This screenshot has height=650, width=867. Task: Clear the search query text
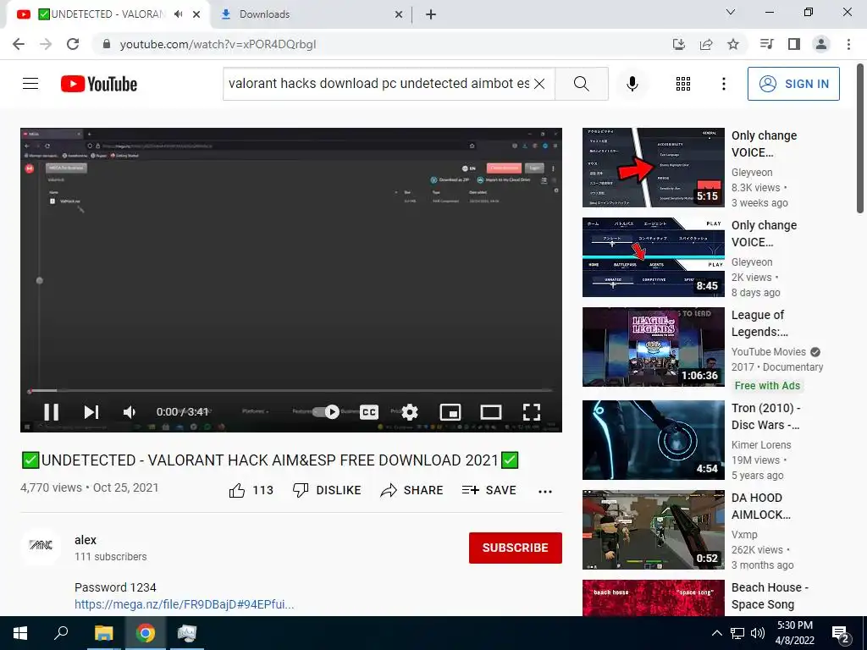(x=539, y=84)
